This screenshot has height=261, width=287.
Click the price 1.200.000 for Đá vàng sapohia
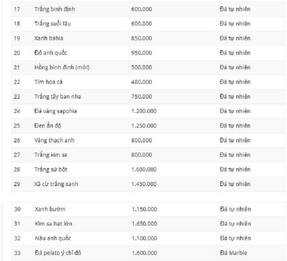point(144,111)
